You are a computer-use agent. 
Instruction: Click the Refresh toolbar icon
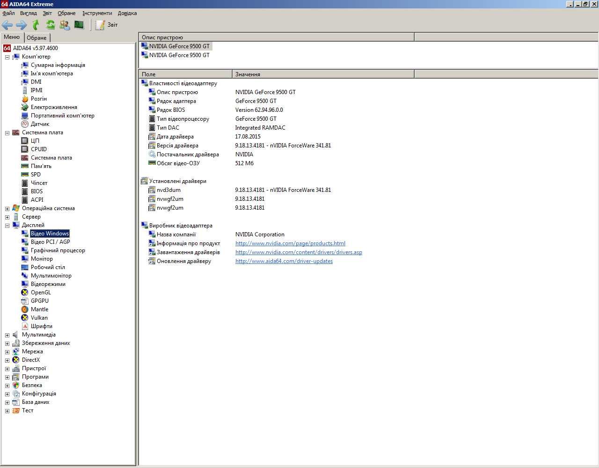(50, 25)
